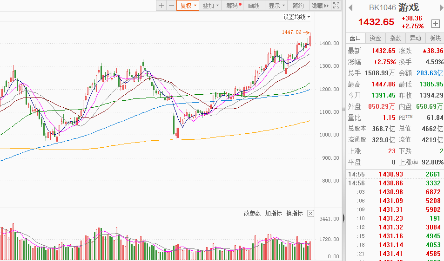Click the 改参数 button
Viewport: 444px width, 261px height.
click(253, 213)
